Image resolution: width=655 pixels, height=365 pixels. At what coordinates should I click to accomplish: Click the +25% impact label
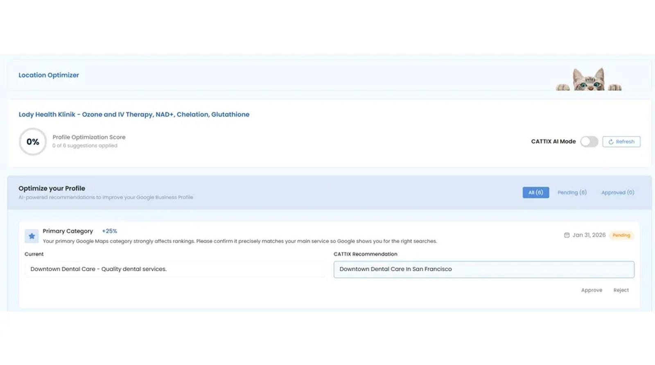[109, 231]
